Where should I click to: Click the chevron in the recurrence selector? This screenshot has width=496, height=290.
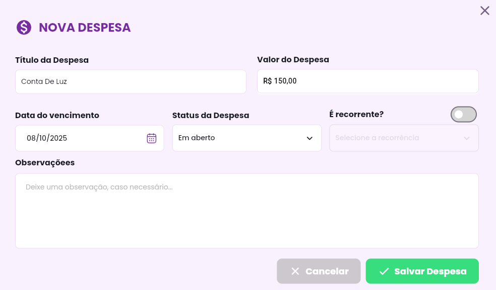467,138
